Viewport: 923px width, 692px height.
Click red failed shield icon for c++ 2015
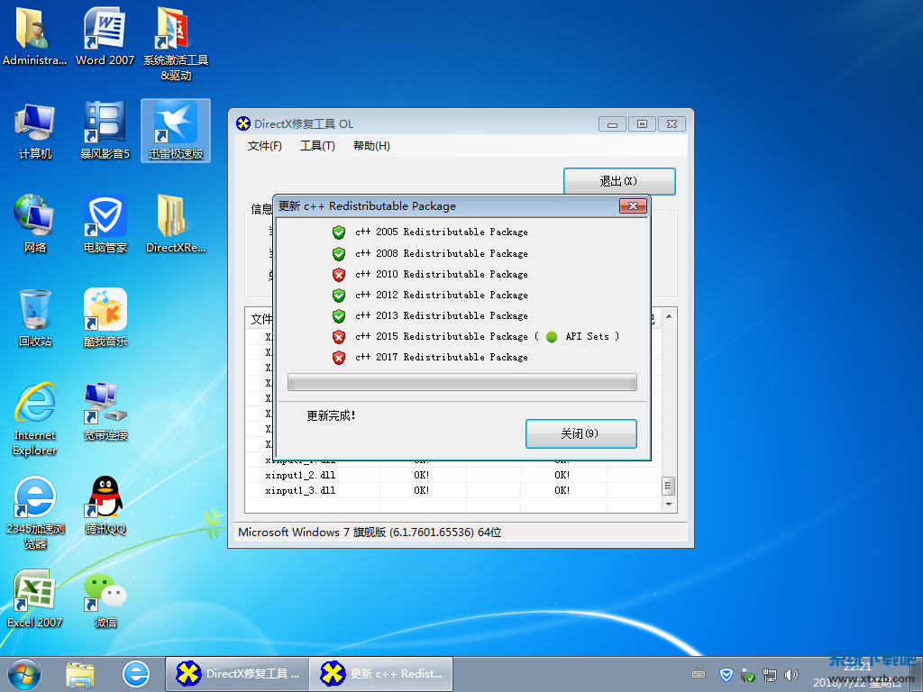click(x=339, y=337)
